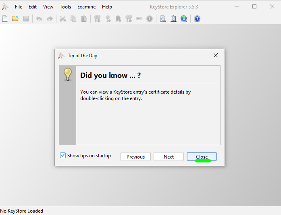The width and height of the screenshot is (281, 215).
Task: Click the New KeyStore toolbar icon
Action: 5,19
